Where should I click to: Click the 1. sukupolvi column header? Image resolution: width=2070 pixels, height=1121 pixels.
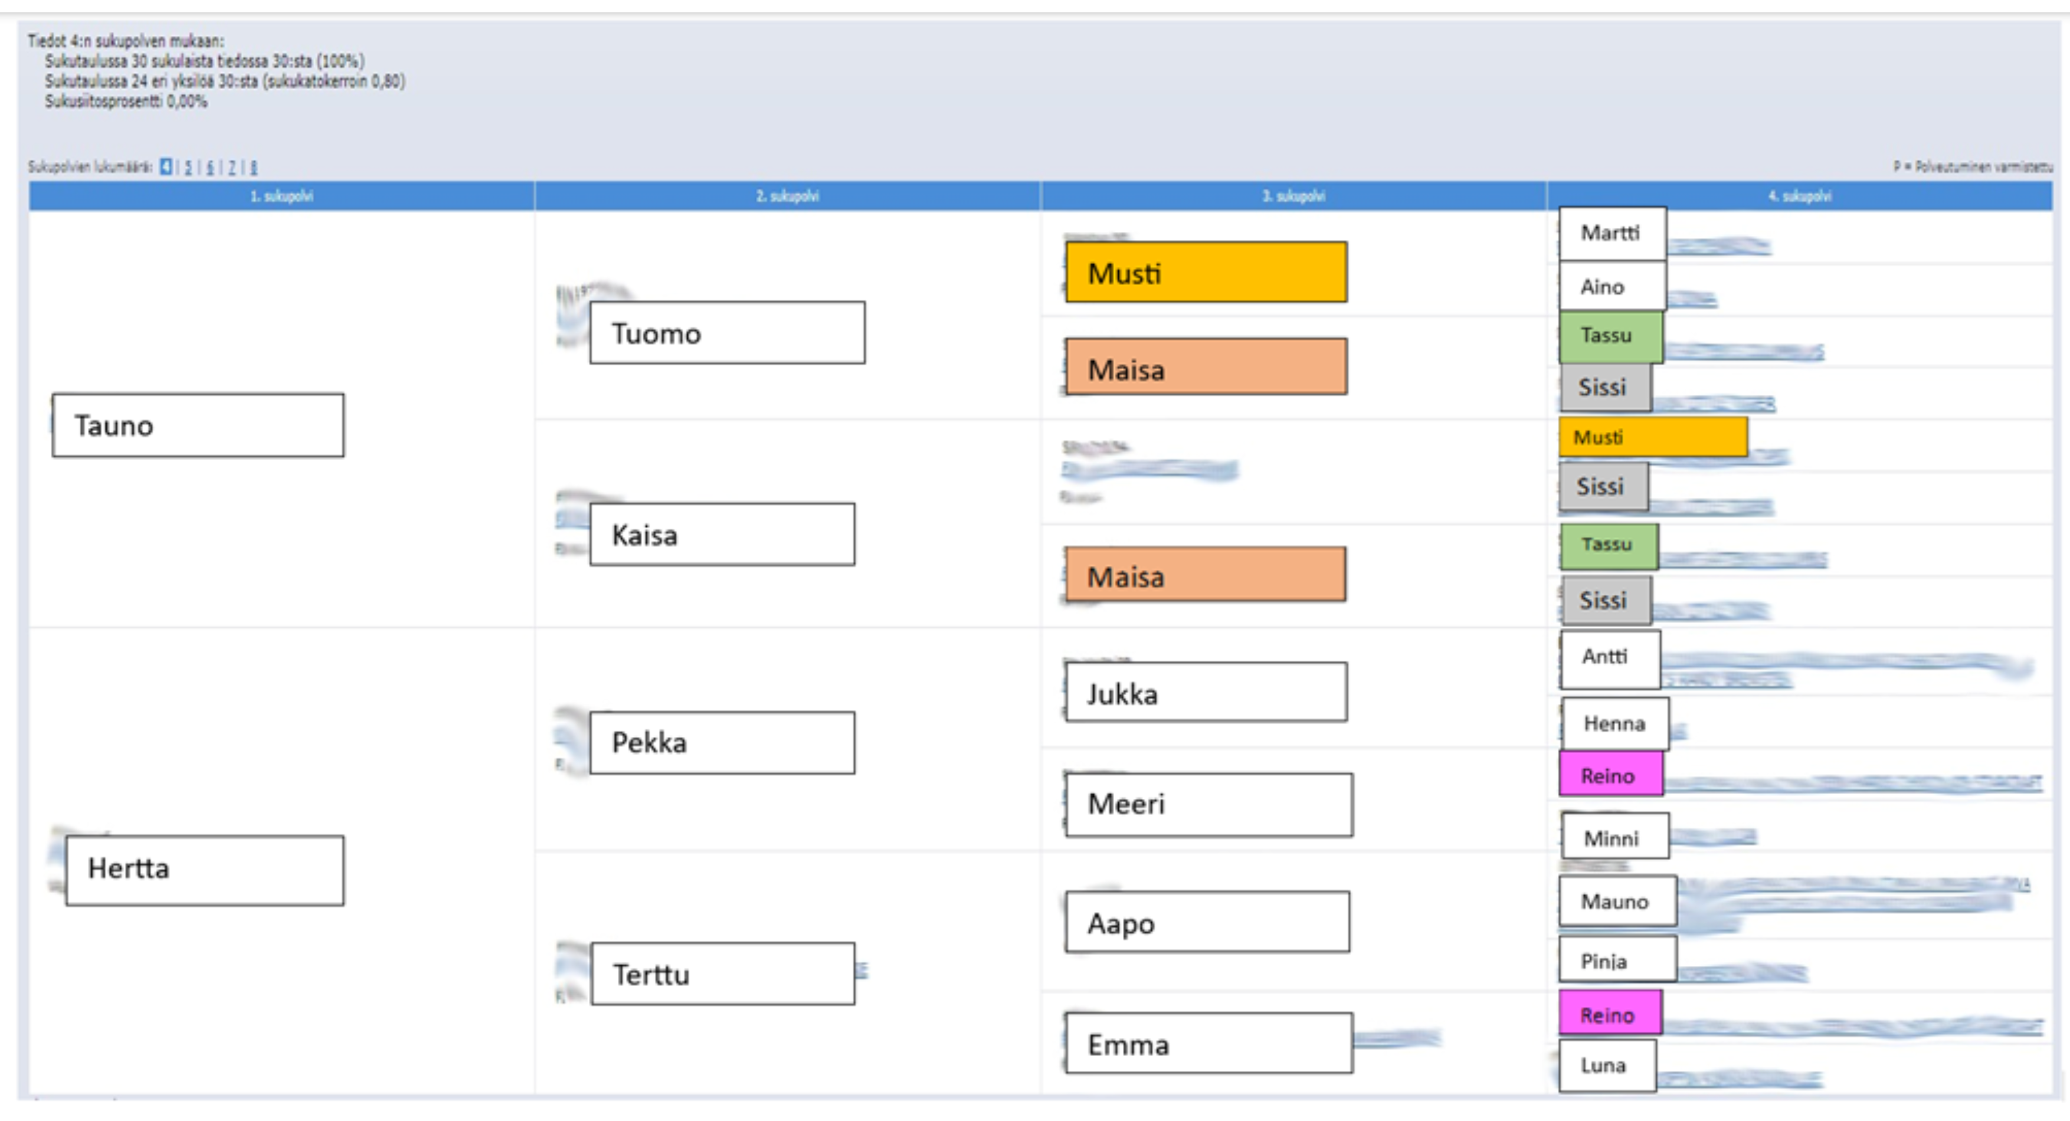(x=281, y=196)
